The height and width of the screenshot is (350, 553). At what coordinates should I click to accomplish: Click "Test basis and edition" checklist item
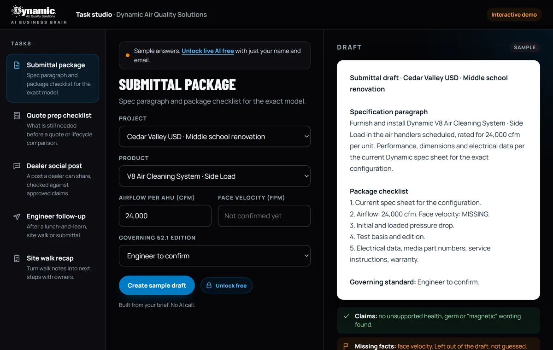(387, 237)
